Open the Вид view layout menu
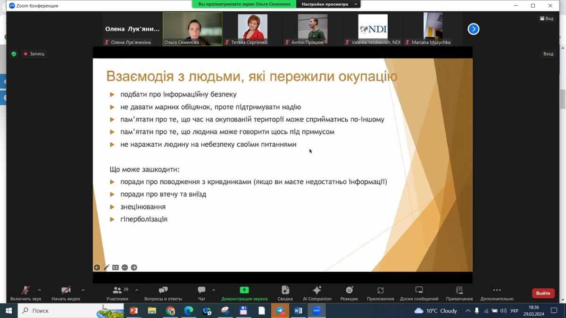The height and width of the screenshot is (318, 566). click(x=547, y=18)
